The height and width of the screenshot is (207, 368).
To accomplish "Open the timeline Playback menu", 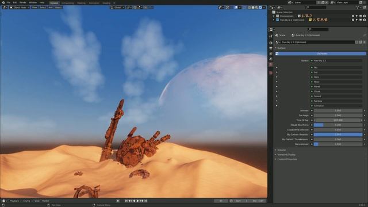I will [15, 201].
